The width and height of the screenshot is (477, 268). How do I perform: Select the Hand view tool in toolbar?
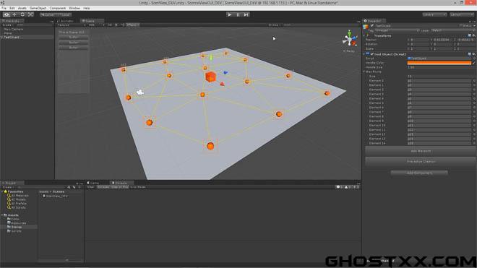(x=7, y=14)
